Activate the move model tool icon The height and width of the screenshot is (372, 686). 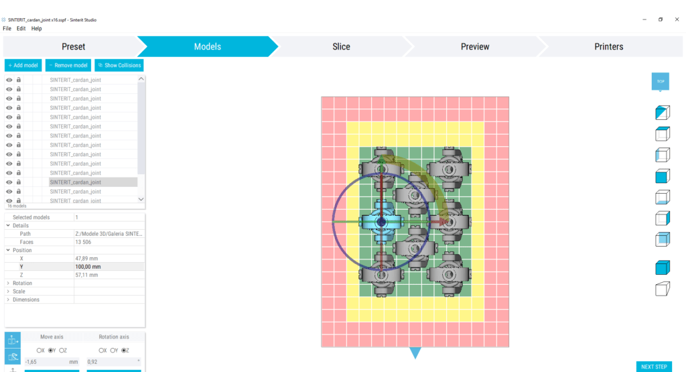pyautogui.click(x=13, y=340)
